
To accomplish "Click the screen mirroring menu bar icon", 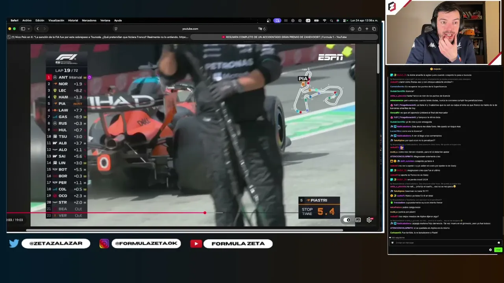I will click(x=277, y=20).
